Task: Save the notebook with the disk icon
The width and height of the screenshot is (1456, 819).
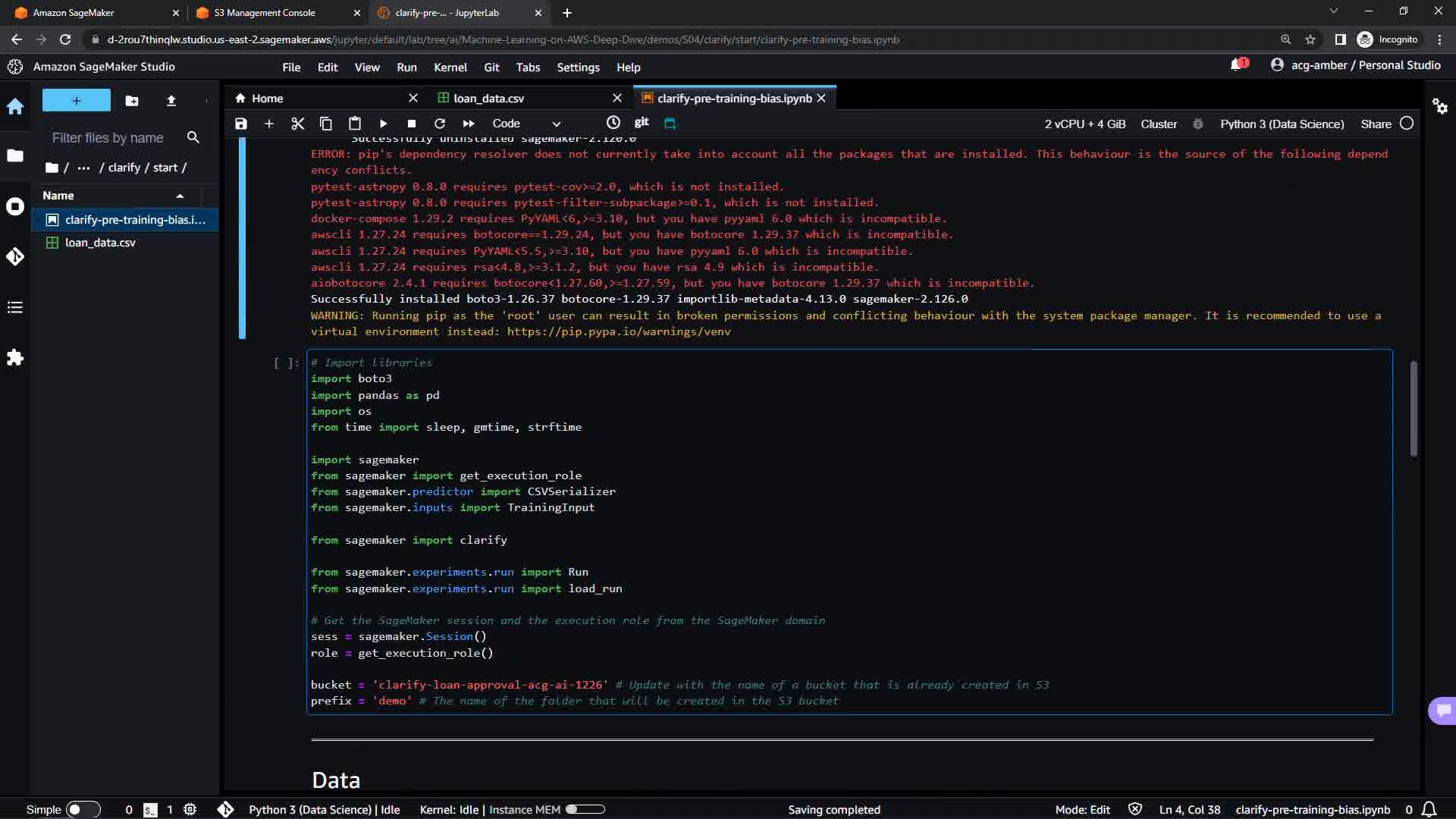Action: 240,124
